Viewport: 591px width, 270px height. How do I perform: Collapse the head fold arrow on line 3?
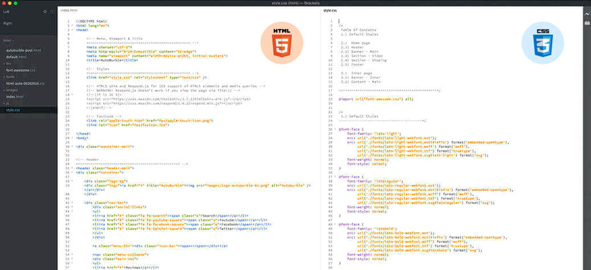pos(72,30)
